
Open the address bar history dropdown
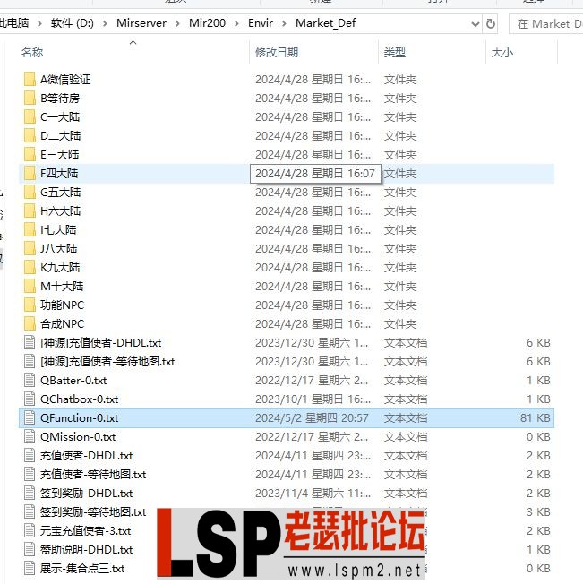coord(475,24)
